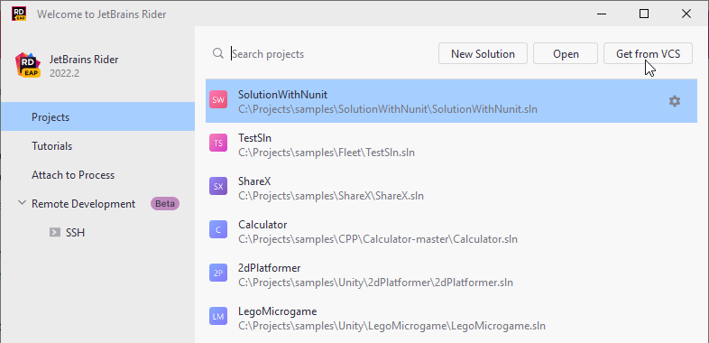This screenshot has height=343, width=709.
Task: Click the JetBrains Rider EAP logo
Action: (28, 65)
